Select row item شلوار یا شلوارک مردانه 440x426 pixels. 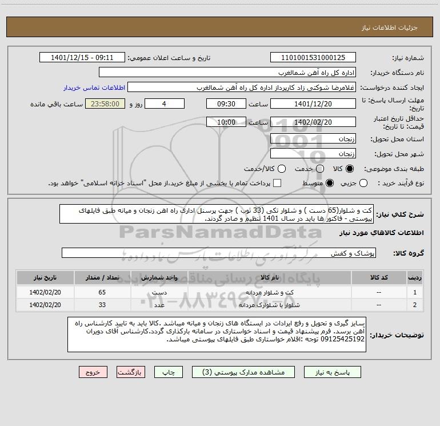(269, 305)
